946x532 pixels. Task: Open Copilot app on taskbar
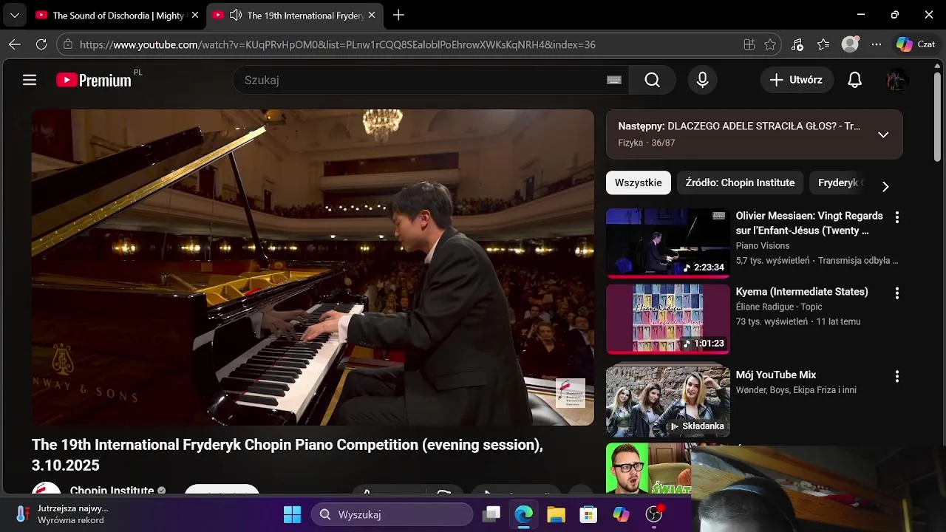[621, 514]
